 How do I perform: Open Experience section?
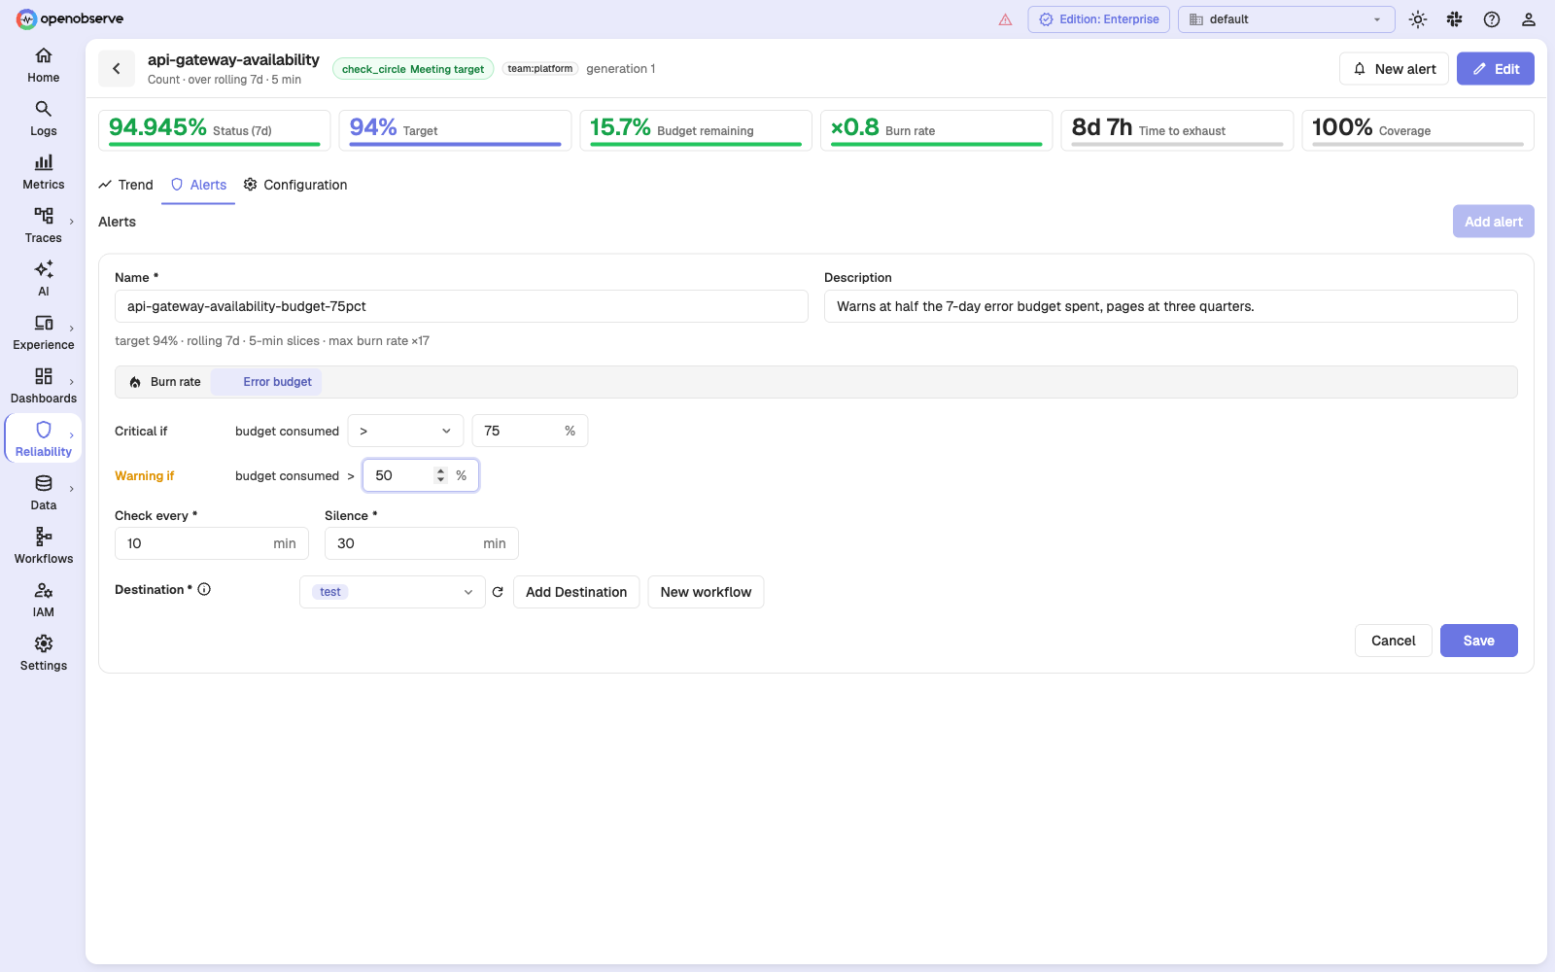tap(43, 332)
